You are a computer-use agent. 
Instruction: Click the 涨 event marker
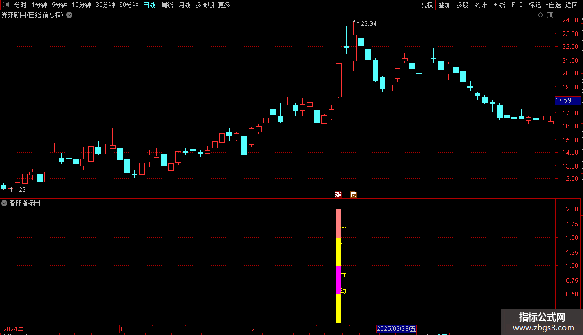coord(338,195)
